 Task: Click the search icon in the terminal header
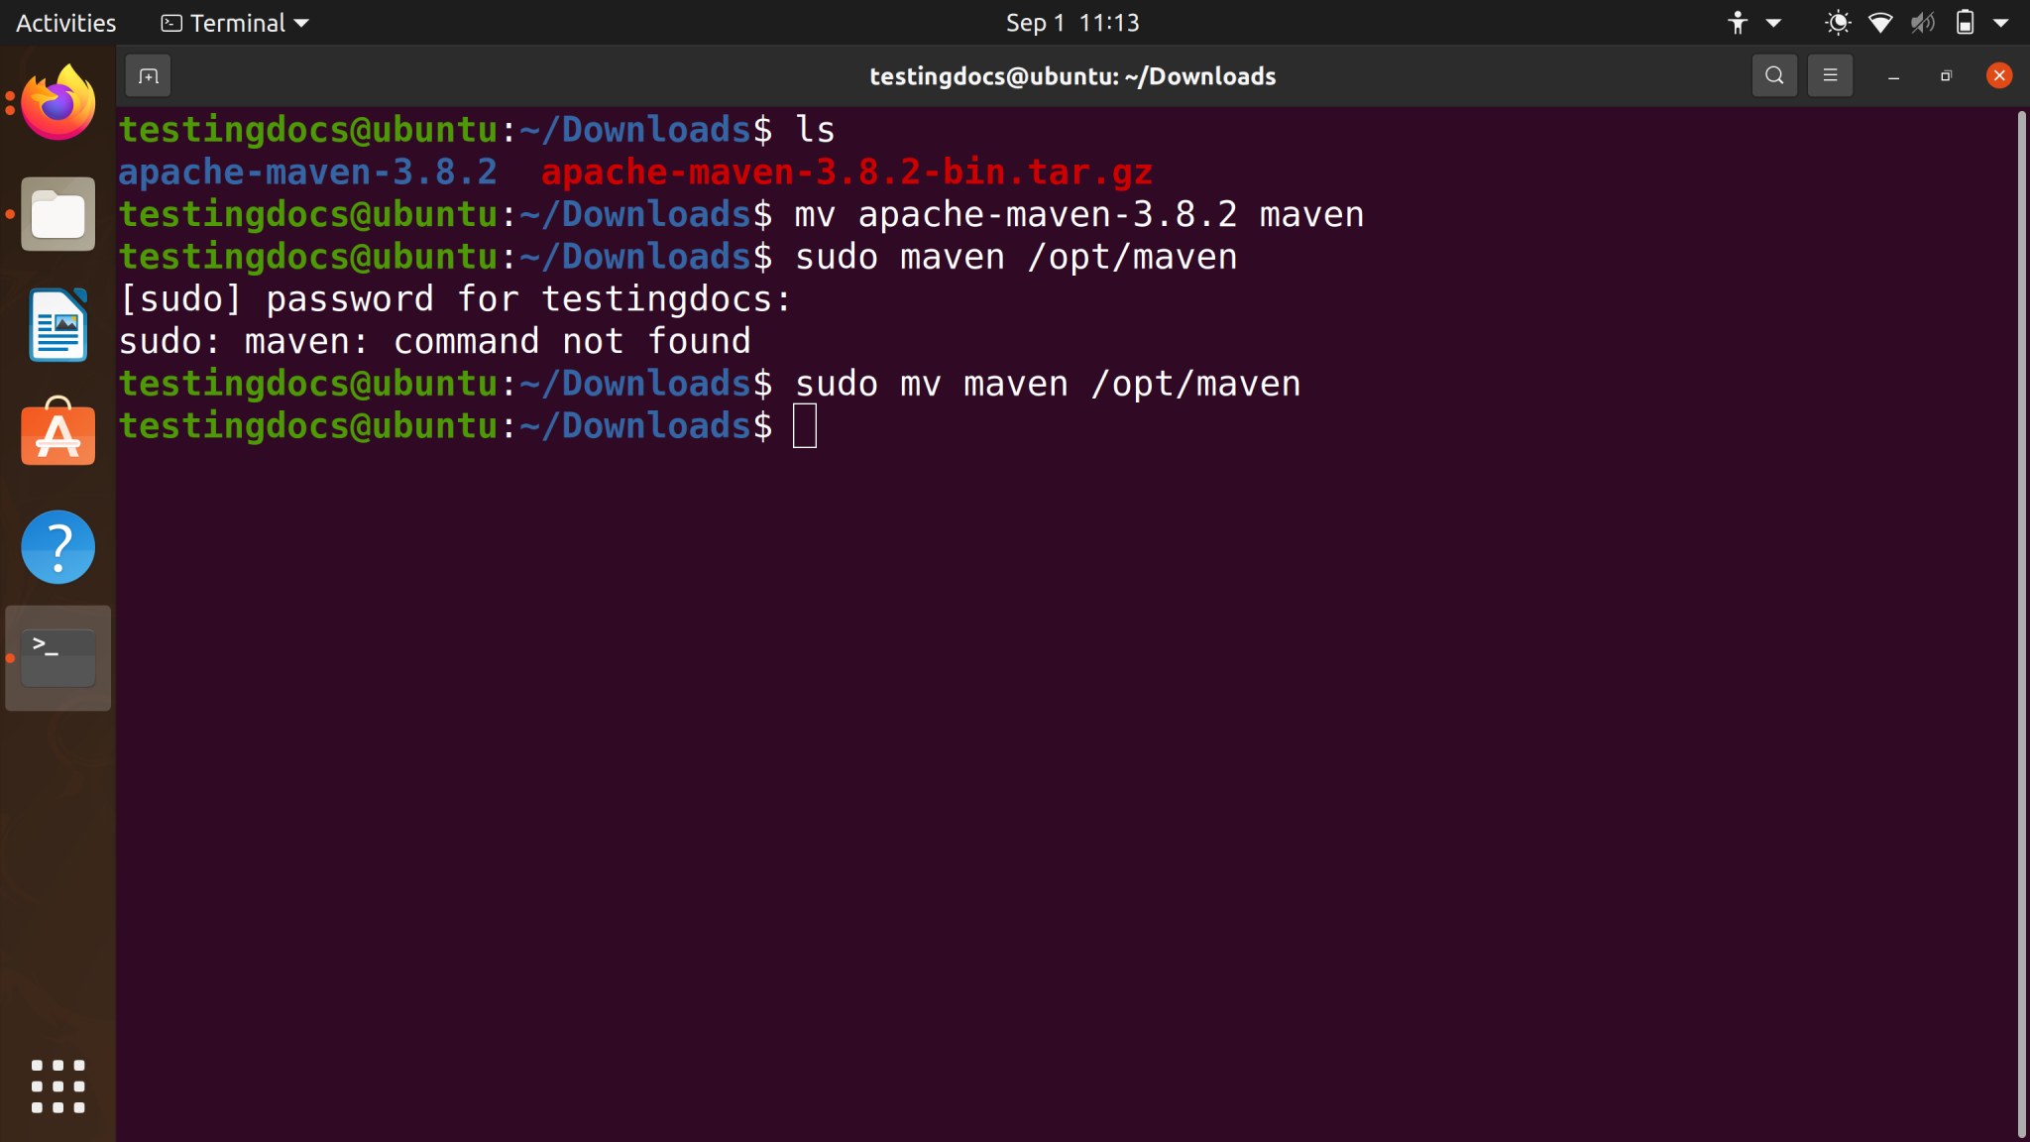[1773, 75]
